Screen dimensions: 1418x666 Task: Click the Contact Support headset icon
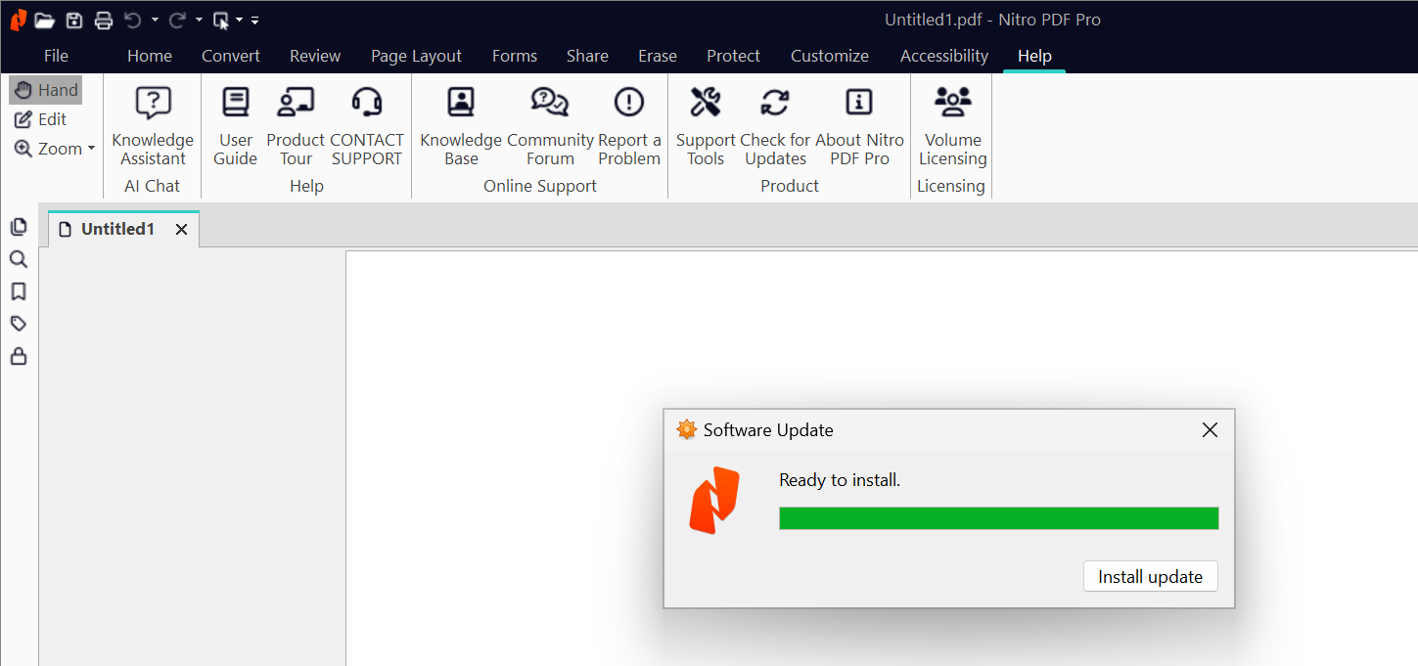point(367,103)
